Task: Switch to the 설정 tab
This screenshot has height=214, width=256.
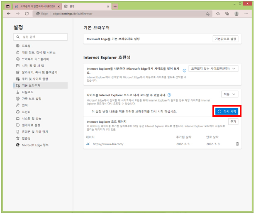Action: (x=87, y=6)
